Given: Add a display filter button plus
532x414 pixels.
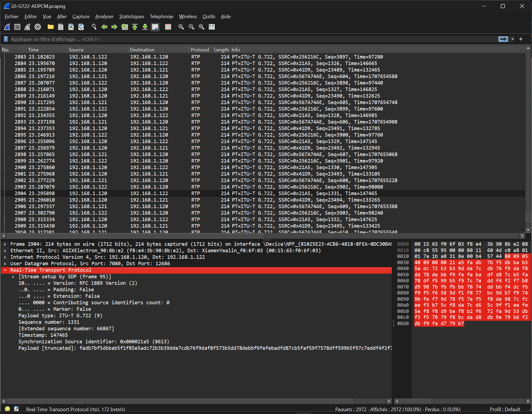Looking at the screenshot, I should point(521,39).
